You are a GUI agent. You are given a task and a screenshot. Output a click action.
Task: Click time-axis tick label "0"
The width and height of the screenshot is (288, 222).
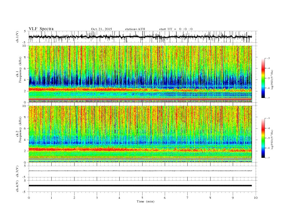tap(29, 198)
